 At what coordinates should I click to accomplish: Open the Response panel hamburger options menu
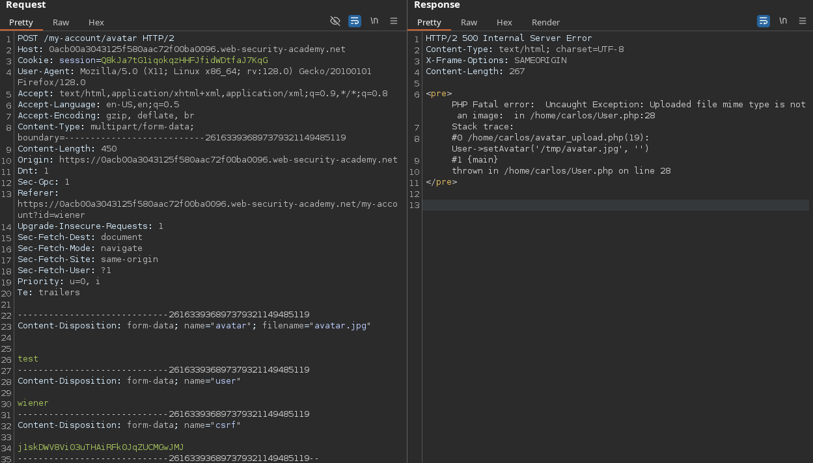pos(802,21)
